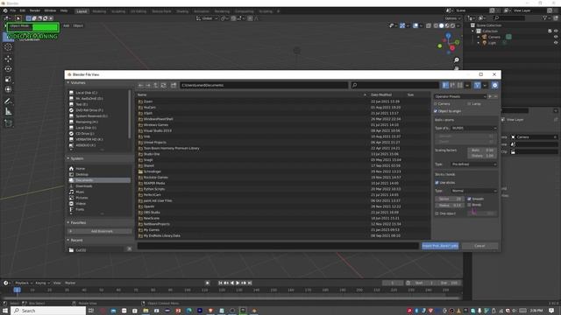The height and width of the screenshot is (315, 561).
Task: Open the sticks Type Normal dropdown
Action: point(474,191)
